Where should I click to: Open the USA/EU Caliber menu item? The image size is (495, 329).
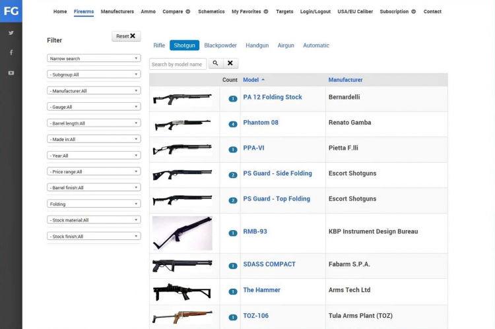pos(355,12)
